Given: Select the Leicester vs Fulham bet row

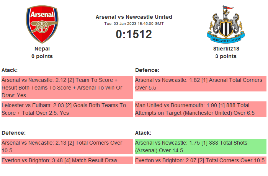Looking at the screenshot, I should click(67, 109).
